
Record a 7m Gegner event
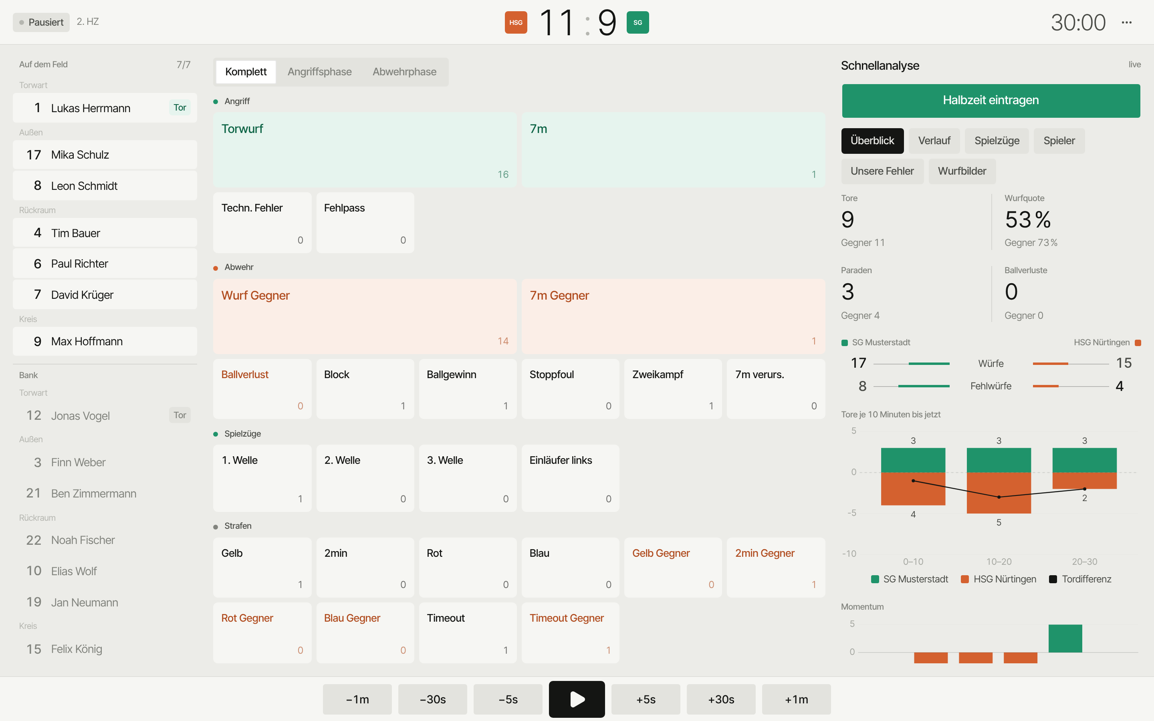click(x=673, y=316)
